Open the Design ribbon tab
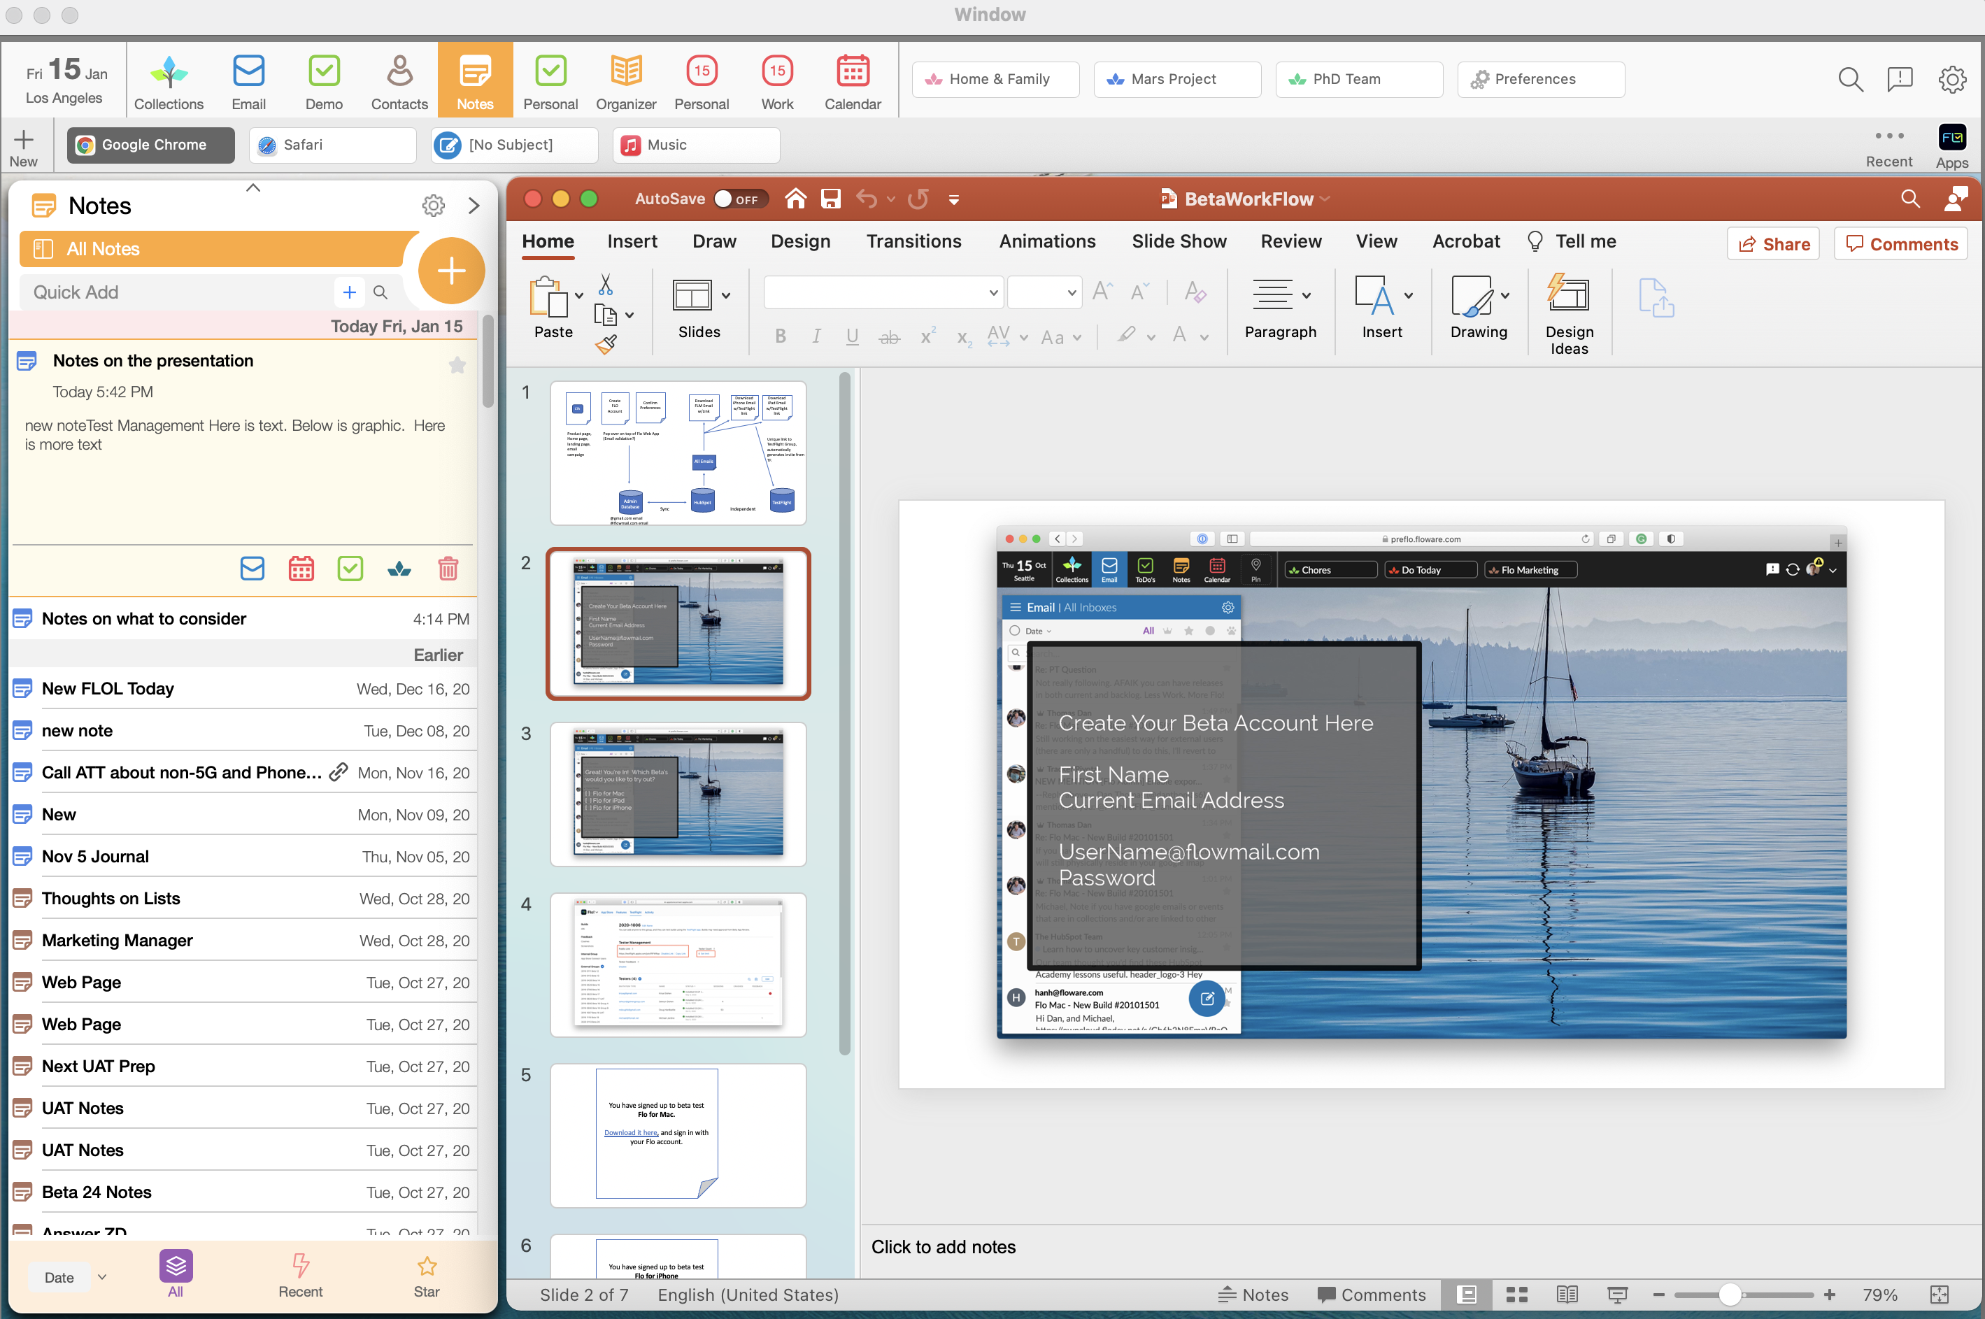Image resolution: width=1985 pixels, height=1319 pixels. click(x=800, y=241)
